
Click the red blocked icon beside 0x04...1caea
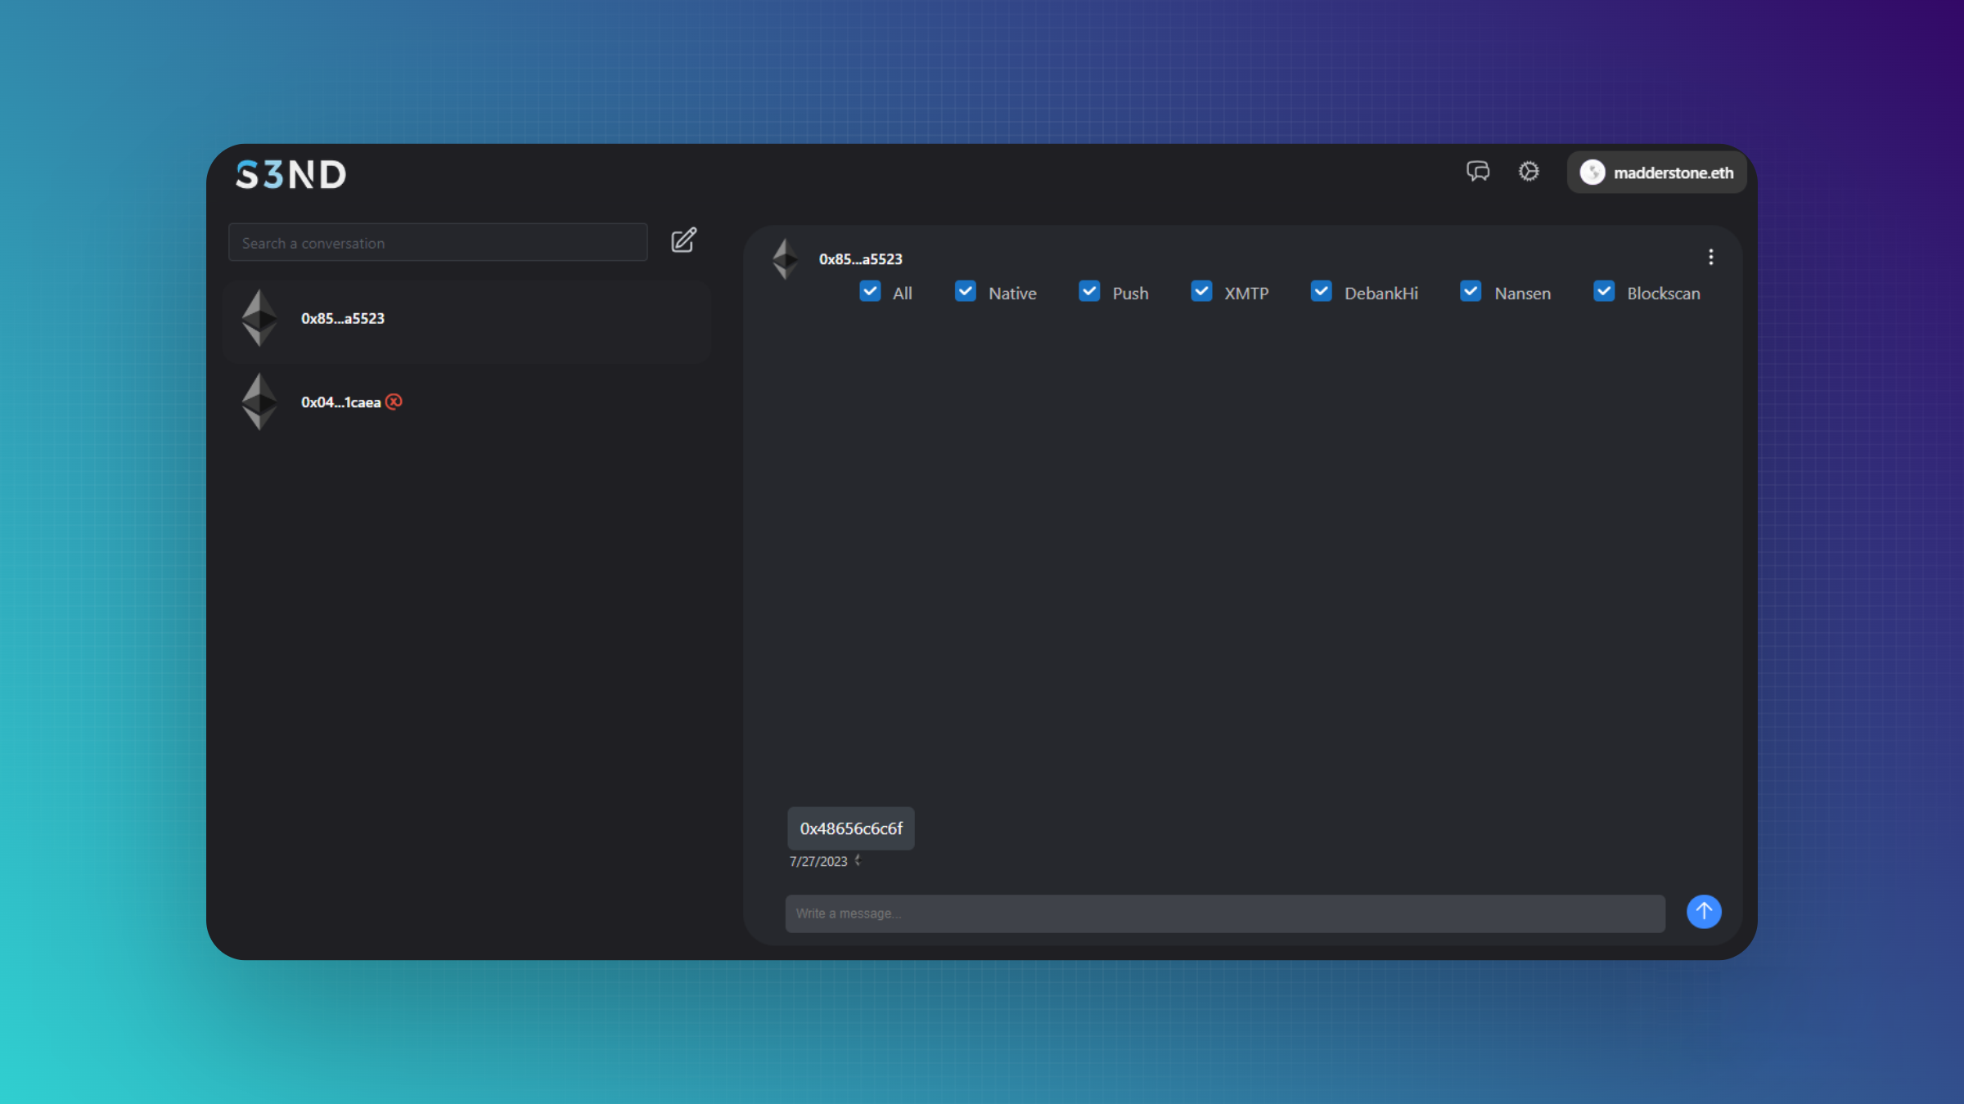coord(394,402)
